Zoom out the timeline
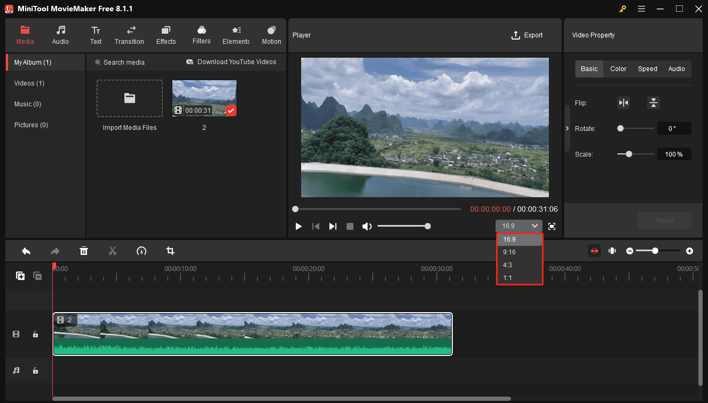The width and height of the screenshot is (708, 403). pyautogui.click(x=630, y=251)
